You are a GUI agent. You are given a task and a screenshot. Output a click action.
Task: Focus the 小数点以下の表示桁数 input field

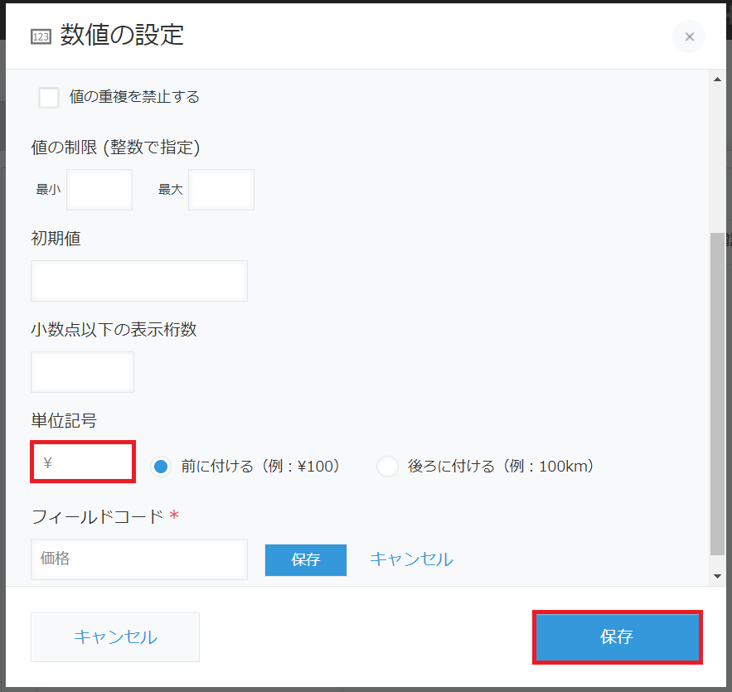coord(83,372)
